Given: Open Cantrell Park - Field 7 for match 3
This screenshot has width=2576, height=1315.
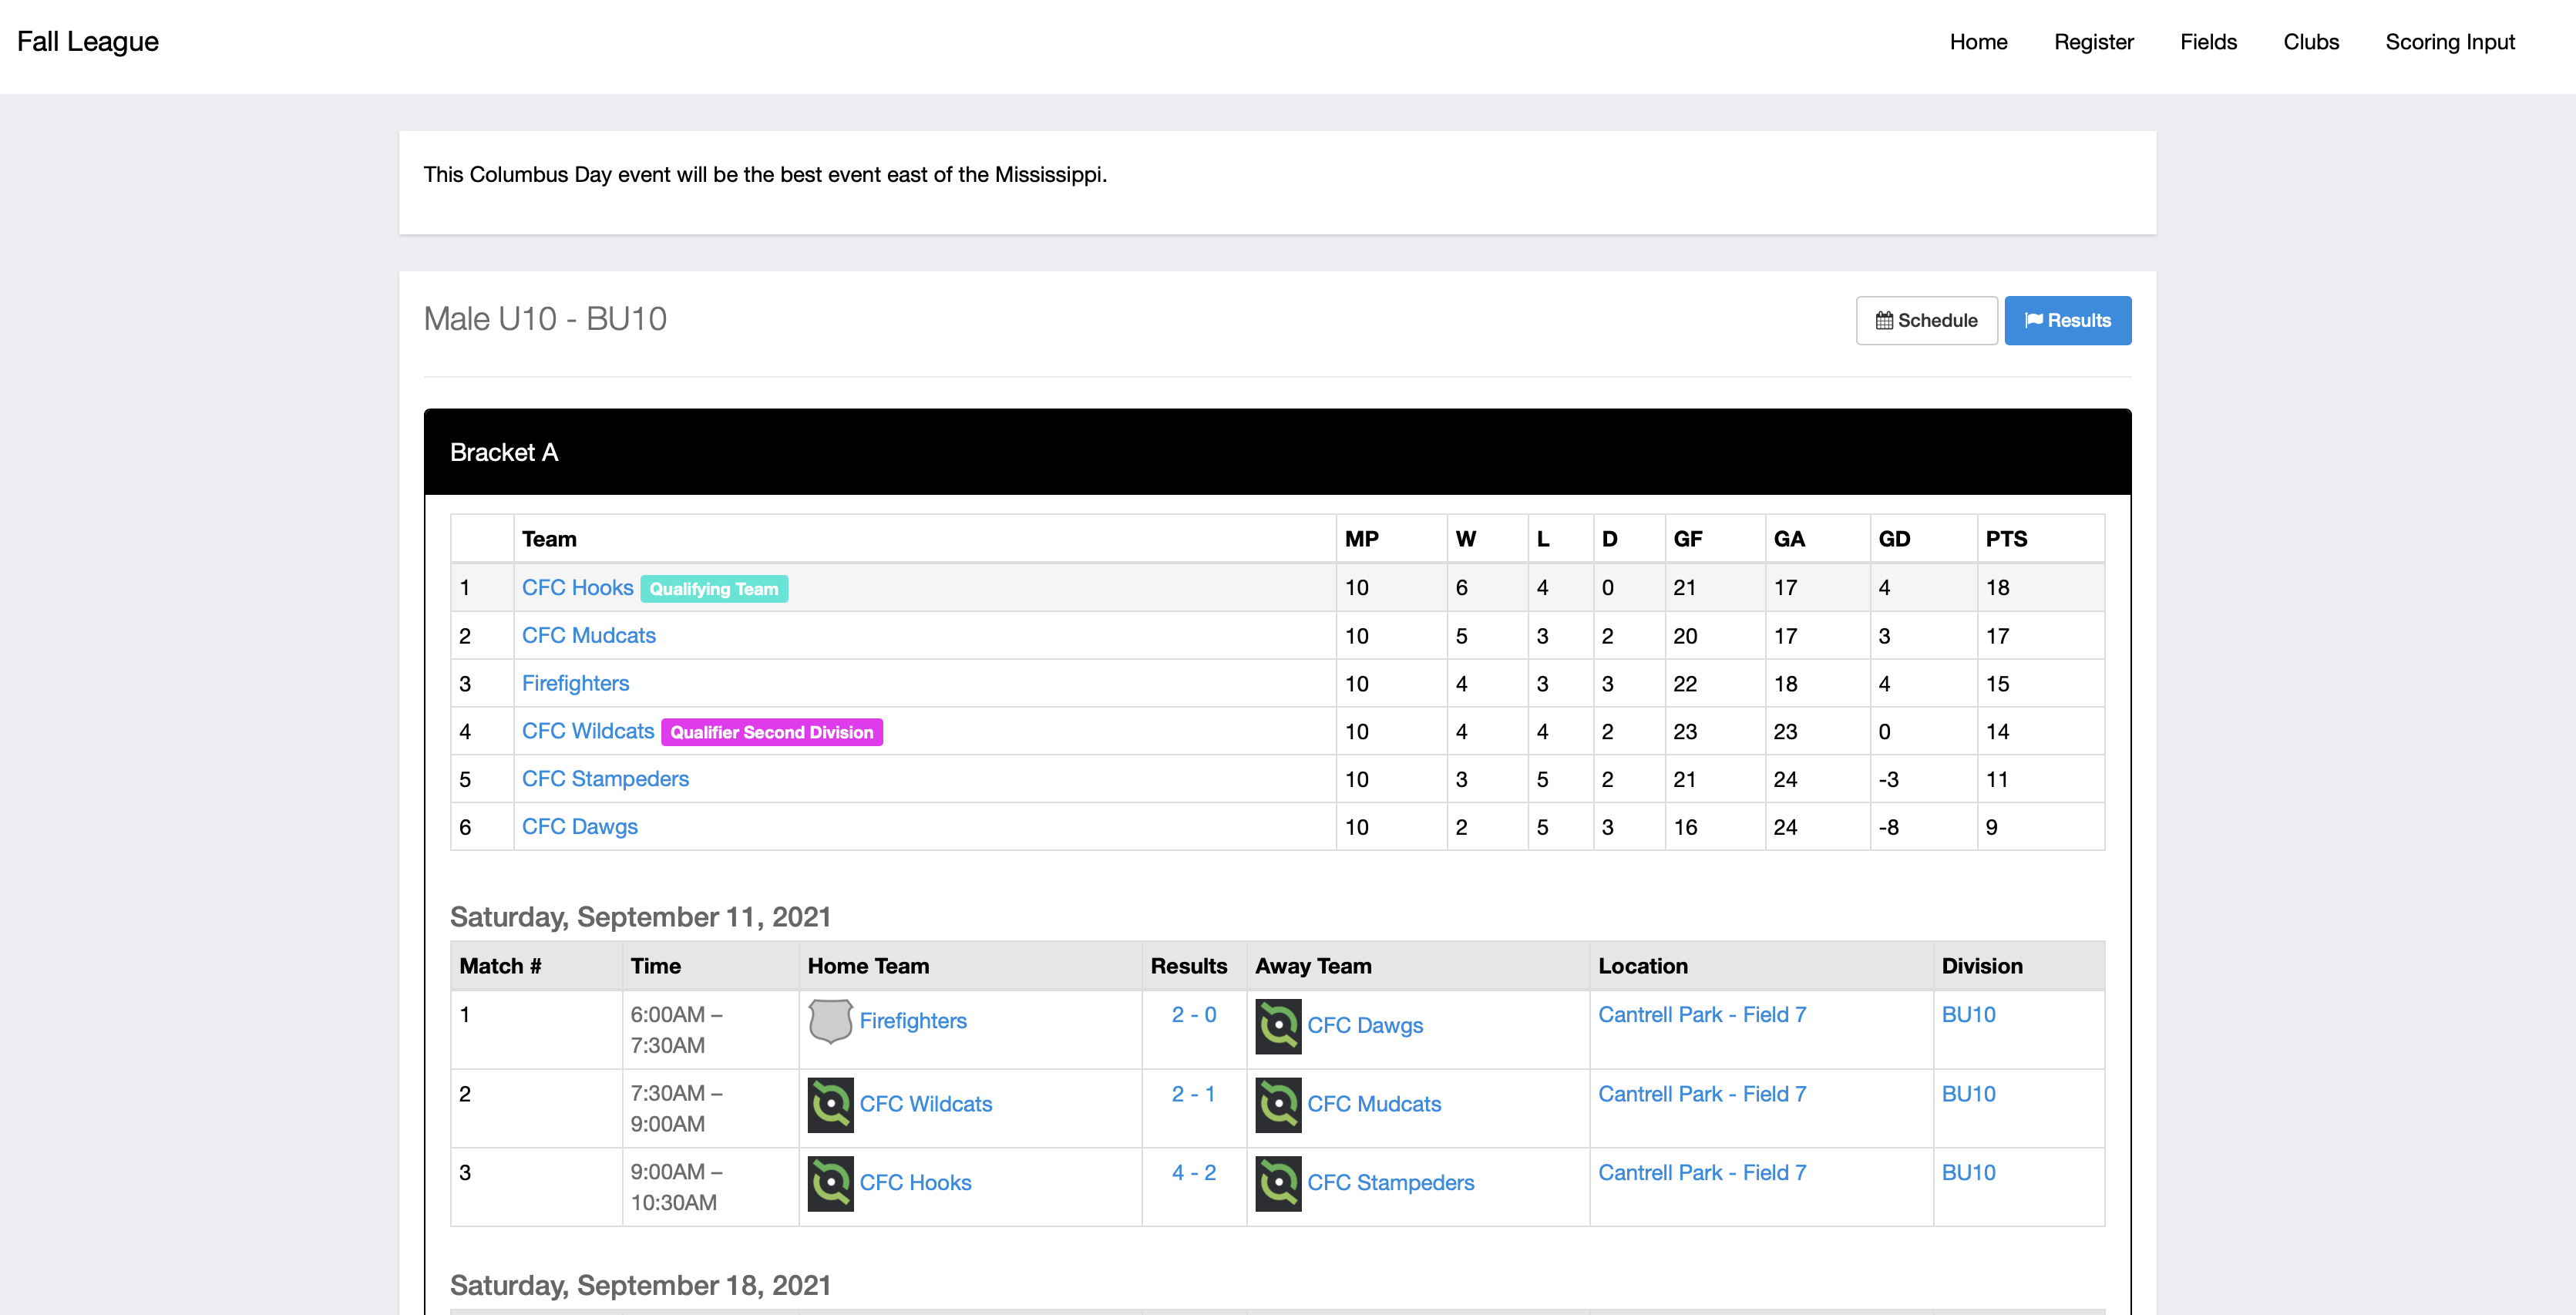Looking at the screenshot, I should [x=1702, y=1173].
